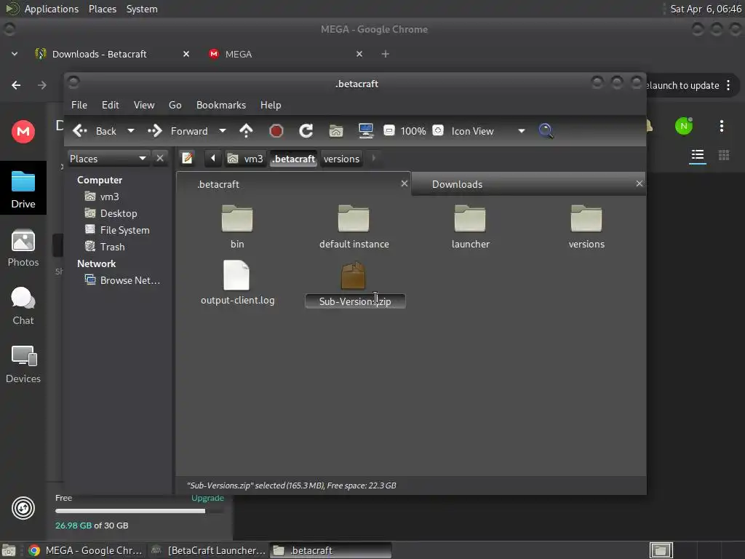Close the Downloads file manager tab

pos(640,183)
